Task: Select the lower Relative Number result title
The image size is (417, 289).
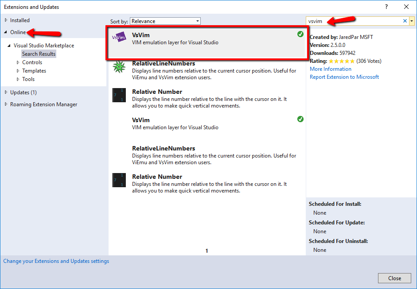Action: 157,177
